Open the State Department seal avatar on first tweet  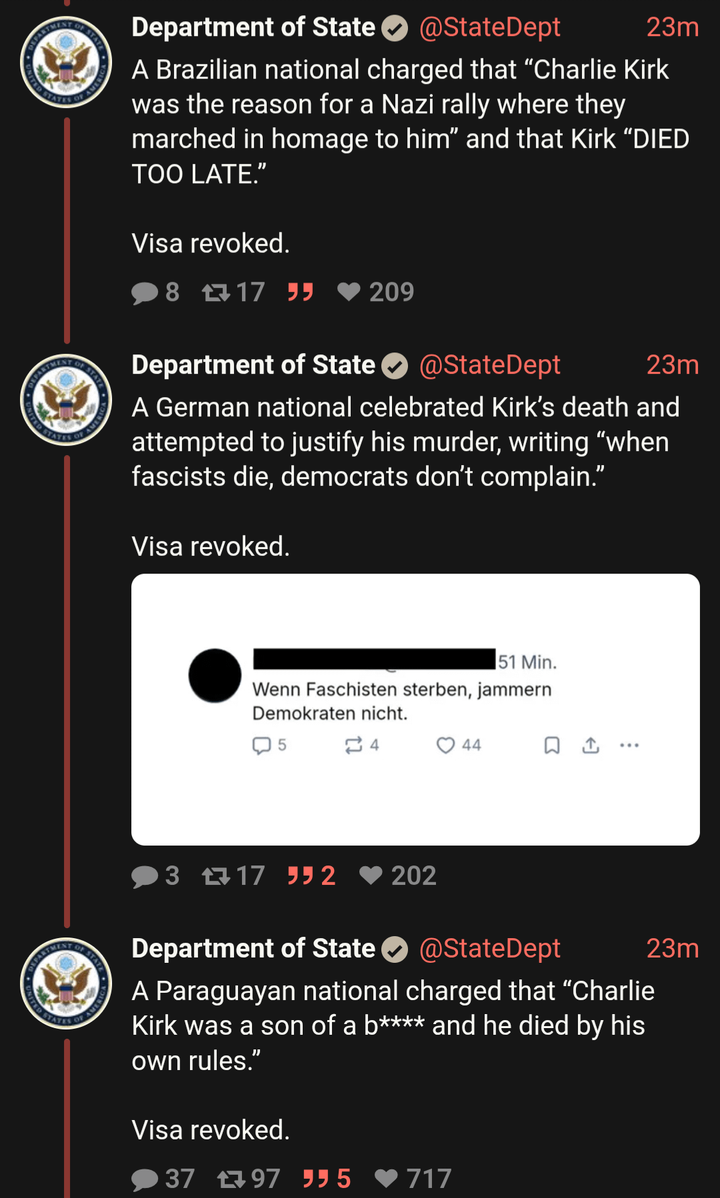[66, 62]
